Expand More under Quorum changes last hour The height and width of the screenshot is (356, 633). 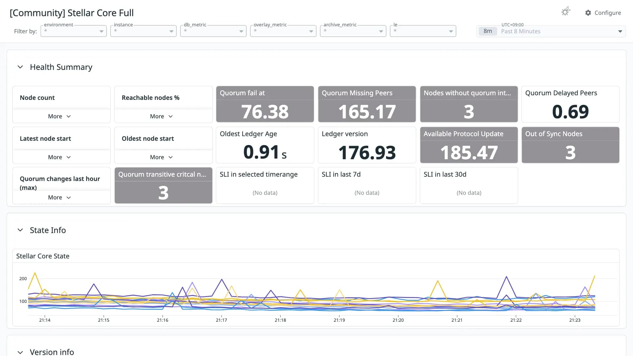point(59,197)
